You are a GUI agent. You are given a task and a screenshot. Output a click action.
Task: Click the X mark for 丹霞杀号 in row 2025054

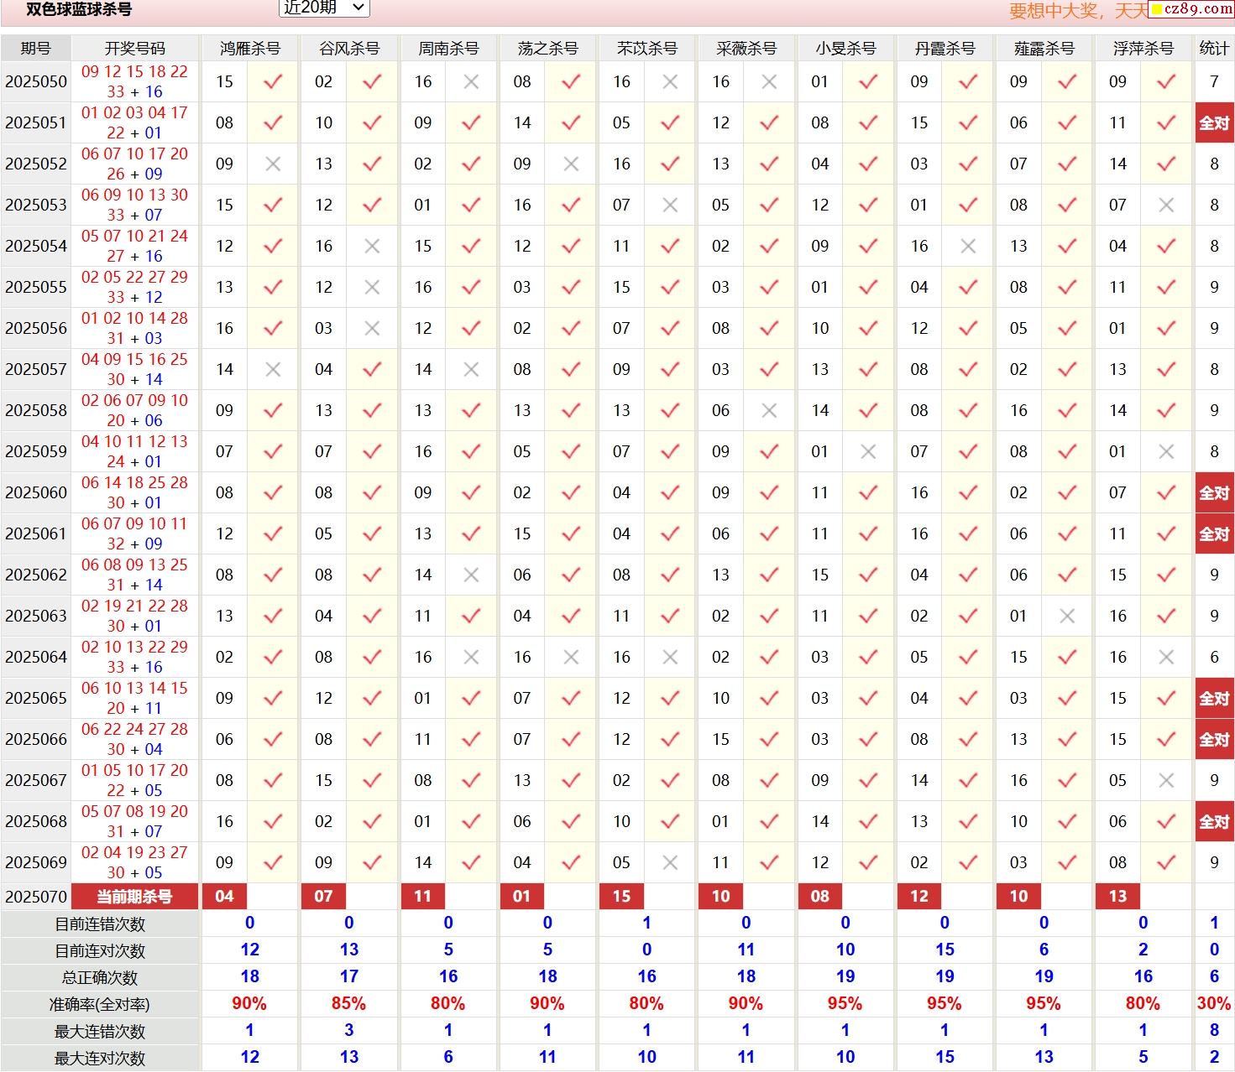(968, 246)
